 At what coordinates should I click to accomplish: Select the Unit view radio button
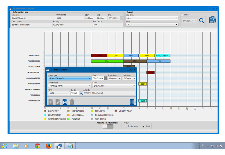point(144,126)
